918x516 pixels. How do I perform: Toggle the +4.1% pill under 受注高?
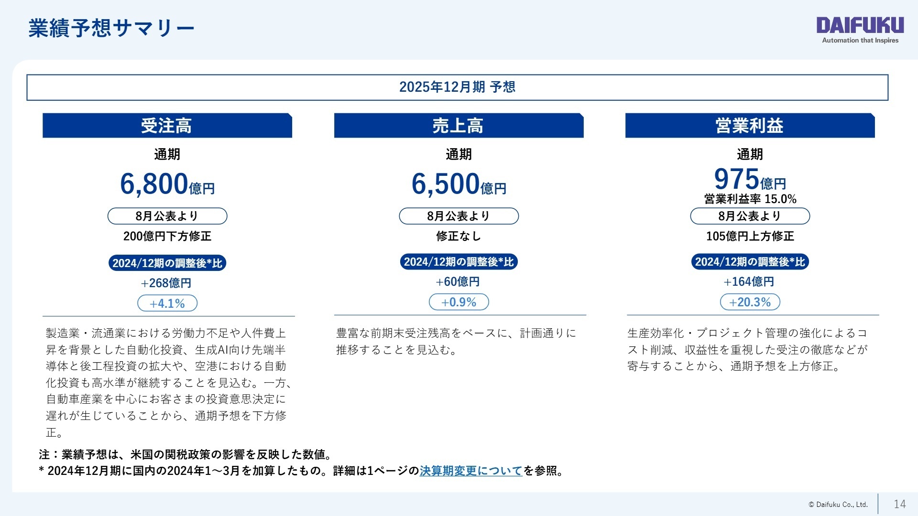[x=167, y=302]
